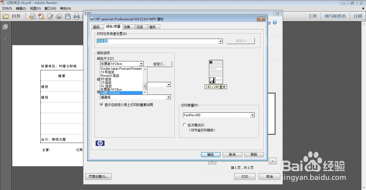Open the 帮助(H) menu
Viewport: 366px width, 190px height.
pyautogui.click(x=65, y=9)
